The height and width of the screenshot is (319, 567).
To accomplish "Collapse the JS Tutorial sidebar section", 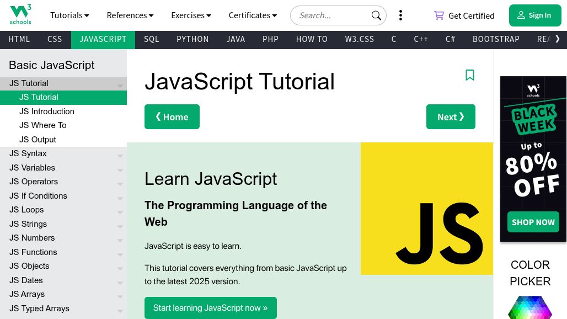I will point(63,83).
